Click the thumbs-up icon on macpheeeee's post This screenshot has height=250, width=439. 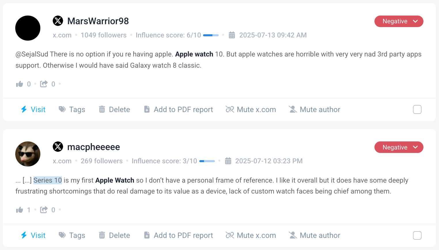tap(20, 210)
